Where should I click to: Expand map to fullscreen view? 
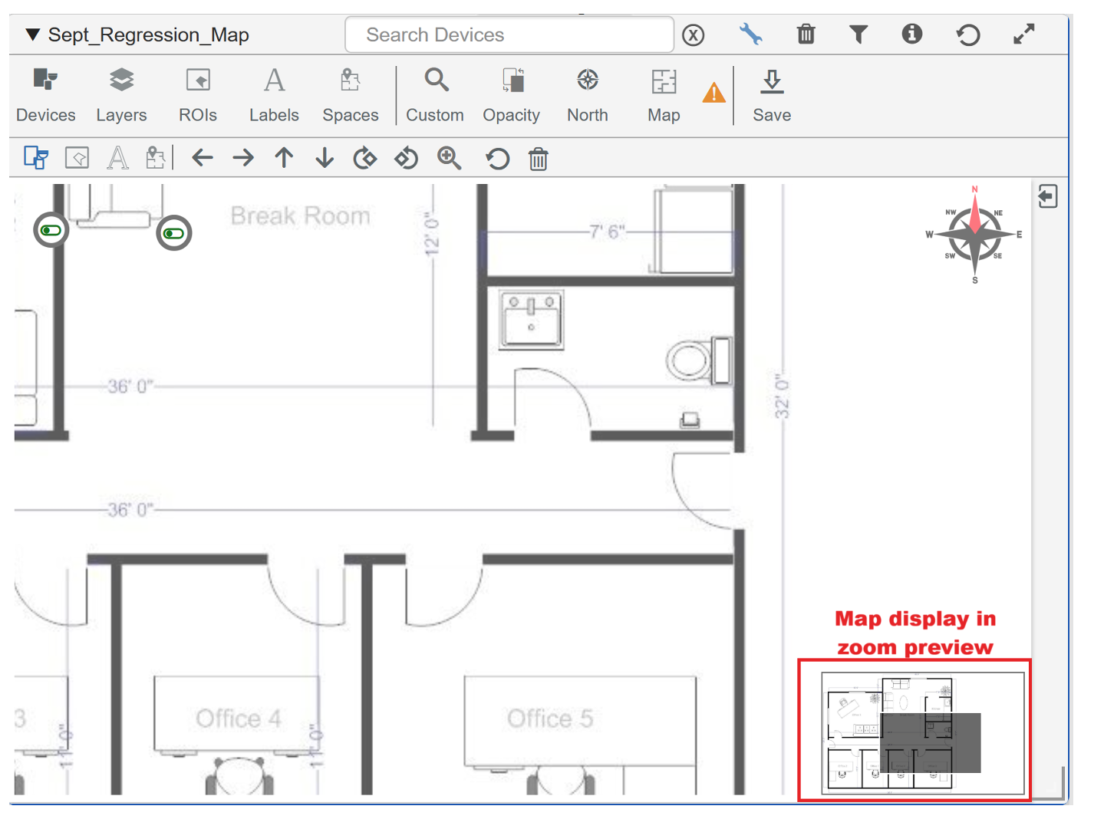pos(1023,35)
